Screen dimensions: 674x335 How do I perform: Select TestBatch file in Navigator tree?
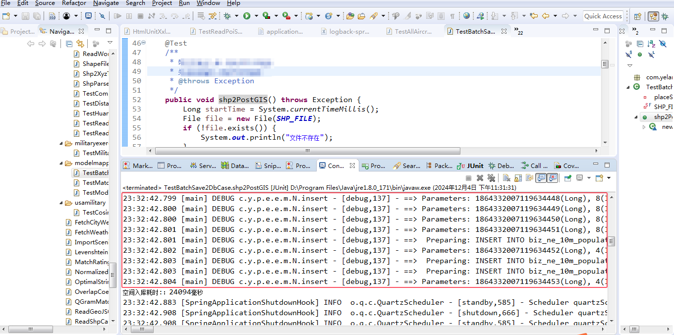click(96, 173)
